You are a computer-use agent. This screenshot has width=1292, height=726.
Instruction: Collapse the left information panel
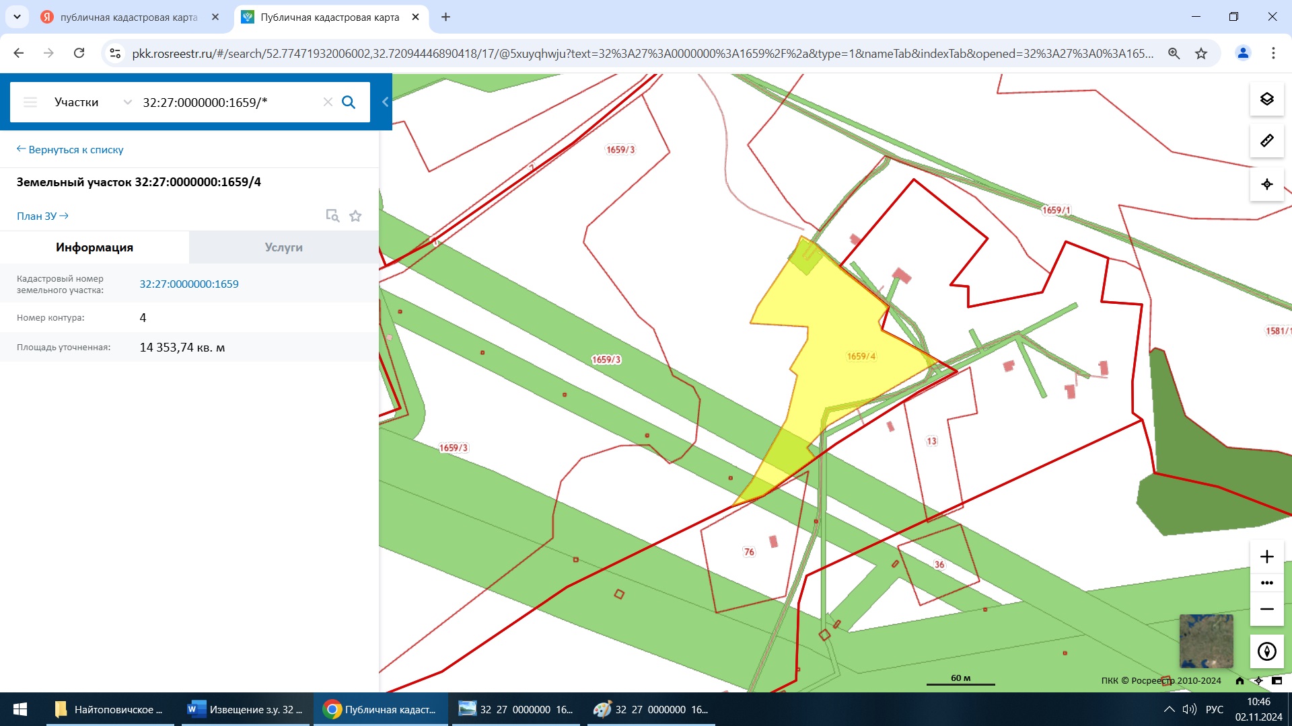[x=386, y=102]
